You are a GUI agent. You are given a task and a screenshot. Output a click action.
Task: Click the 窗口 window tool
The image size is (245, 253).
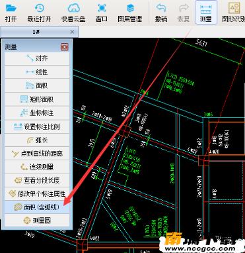point(102,12)
